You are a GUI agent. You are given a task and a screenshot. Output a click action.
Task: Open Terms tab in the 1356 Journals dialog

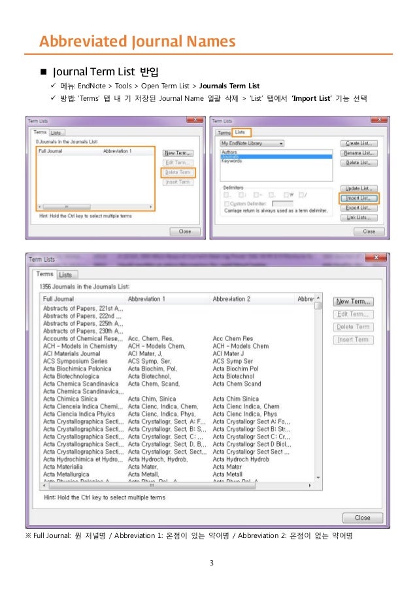pyautogui.click(x=45, y=274)
